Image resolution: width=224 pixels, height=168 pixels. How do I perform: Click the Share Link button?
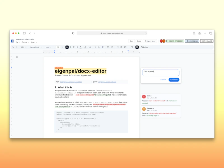tap(192, 41)
